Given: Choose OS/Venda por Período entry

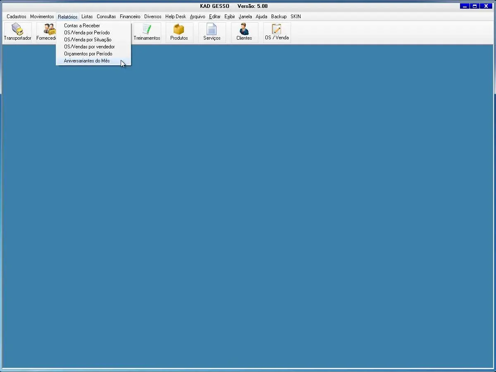Looking at the screenshot, I should point(87,33).
